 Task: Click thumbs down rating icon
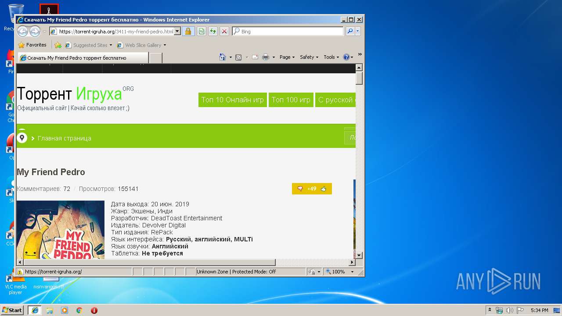pyautogui.click(x=300, y=189)
